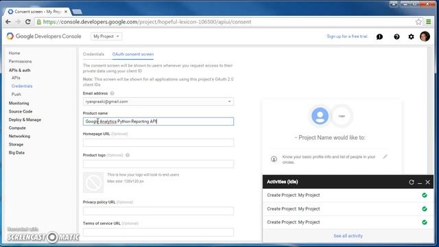Click into the Product name field
Screen dimensions: 439x247
pyautogui.click(x=158, y=121)
